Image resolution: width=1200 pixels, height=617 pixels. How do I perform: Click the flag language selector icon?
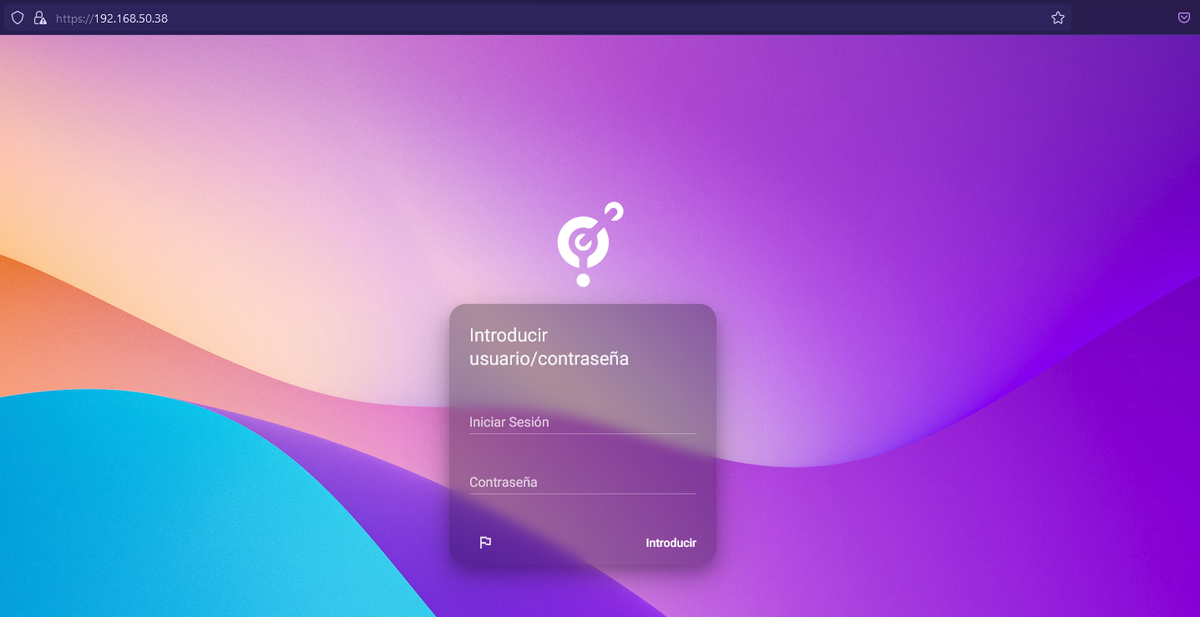coord(485,543)
